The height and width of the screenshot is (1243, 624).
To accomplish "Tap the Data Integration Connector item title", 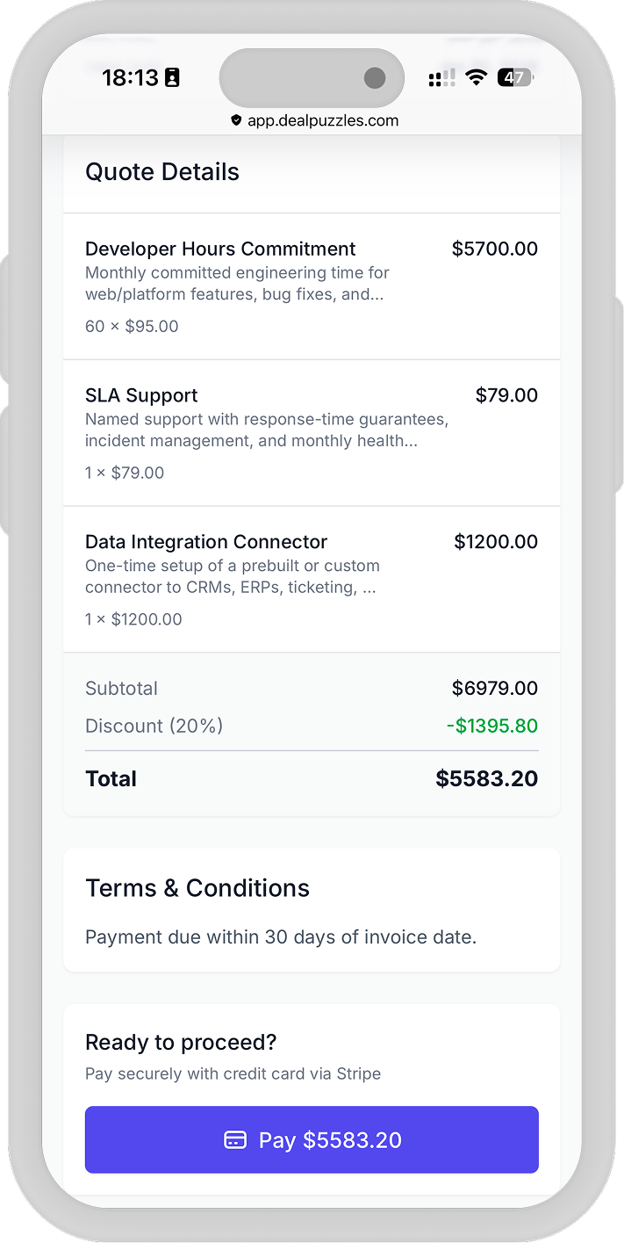I will click(x=206, y=542).
